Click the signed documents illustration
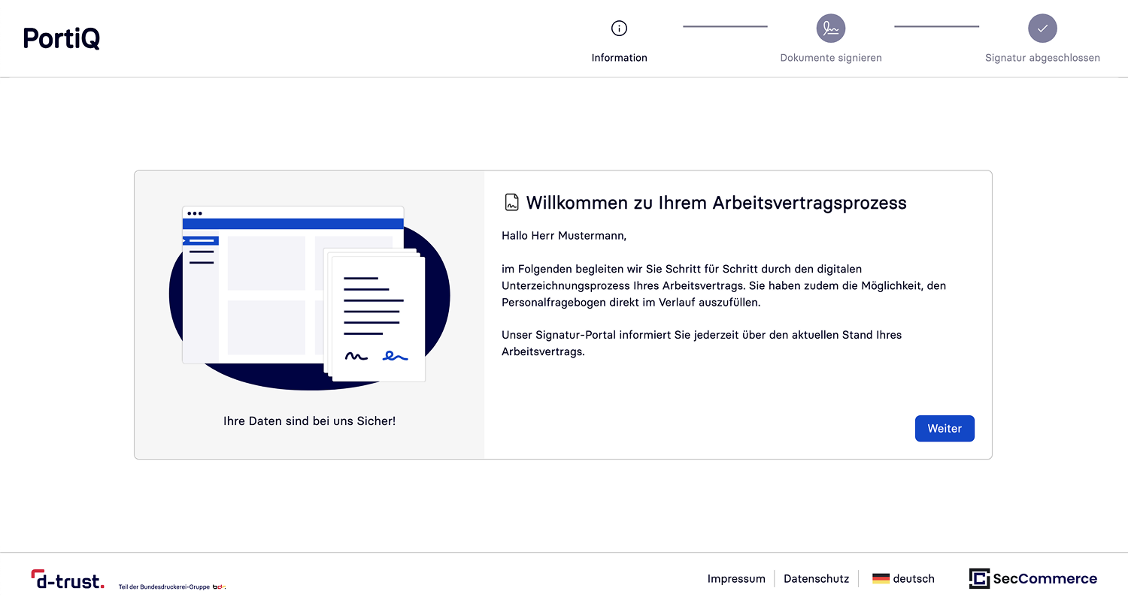Screen dimensions: 1128x603 tap(309, 297)
